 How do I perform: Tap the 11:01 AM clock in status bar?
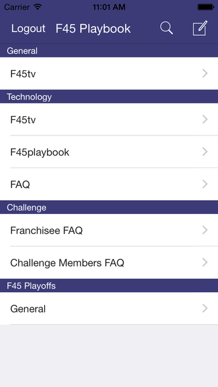point(109,7)
